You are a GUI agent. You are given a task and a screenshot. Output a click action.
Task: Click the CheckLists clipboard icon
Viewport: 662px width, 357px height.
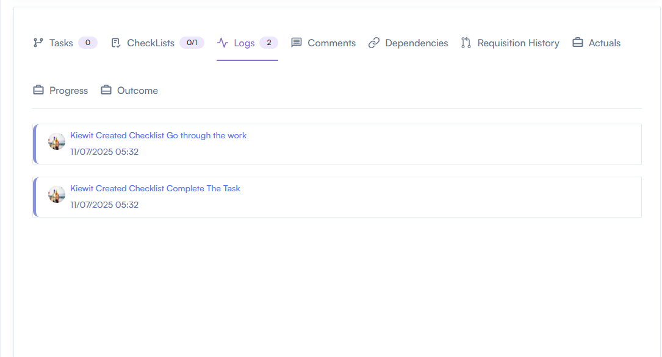click(x=116, y=43)
